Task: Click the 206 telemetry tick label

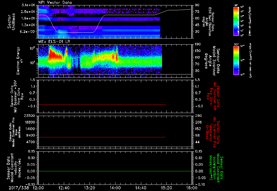Action: 198,122
